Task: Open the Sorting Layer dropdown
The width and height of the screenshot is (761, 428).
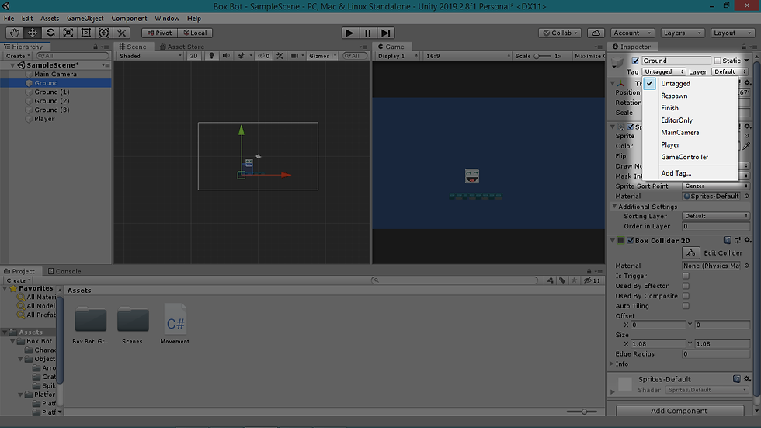Action: click(x=716, y=216)
